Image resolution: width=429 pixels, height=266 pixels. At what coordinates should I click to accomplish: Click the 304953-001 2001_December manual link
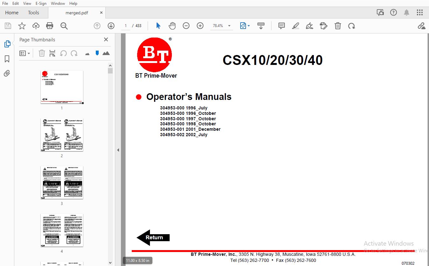coord(190,129)
